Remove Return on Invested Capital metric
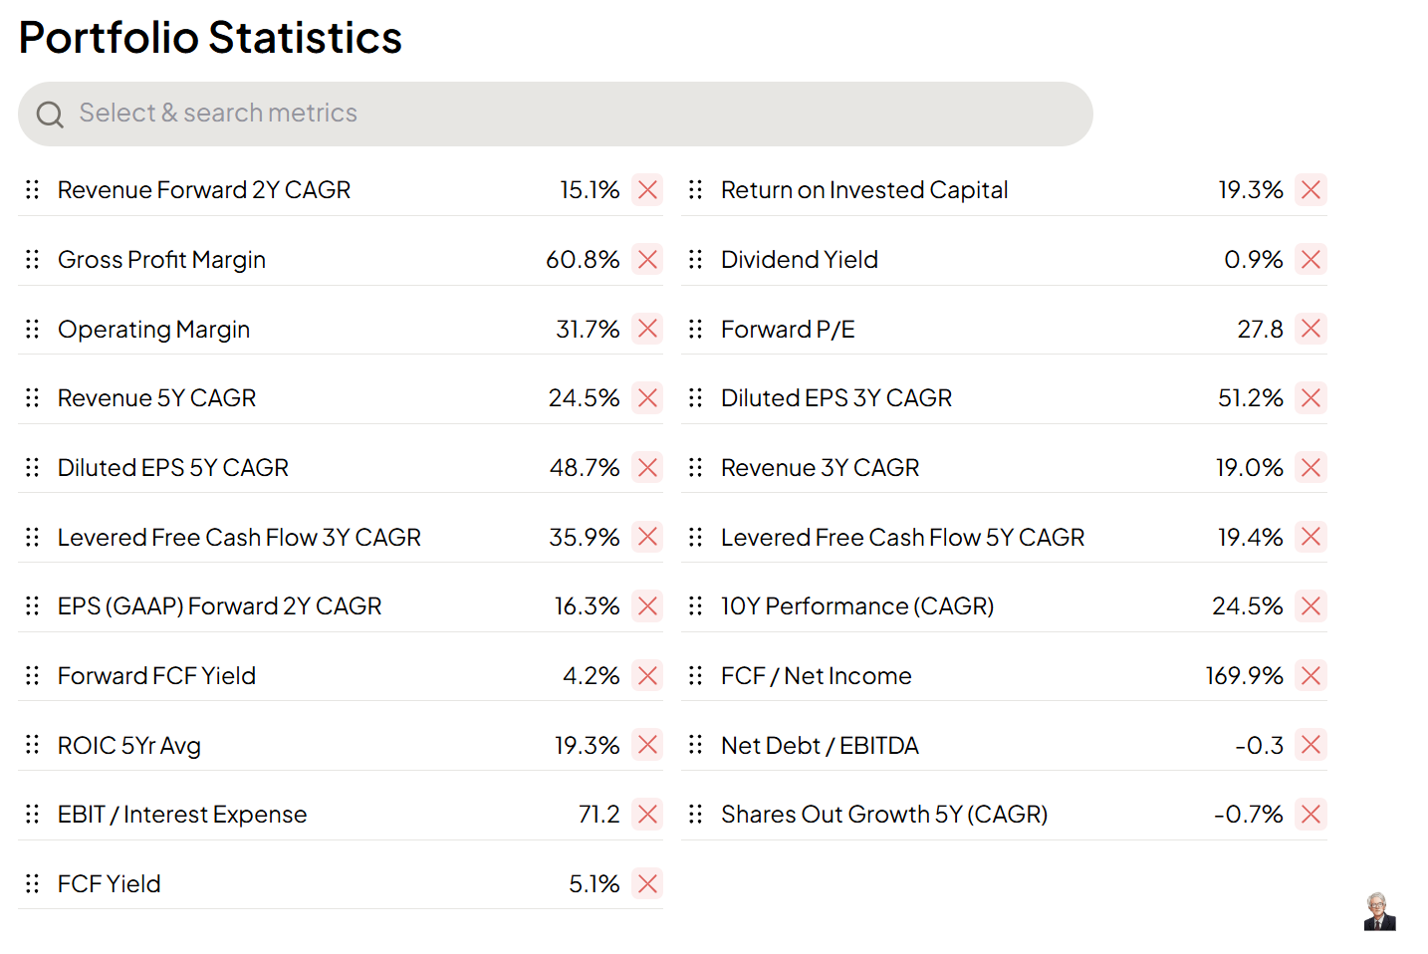The width and height of the screenshot is (1428, 954). coord(1310,190)
